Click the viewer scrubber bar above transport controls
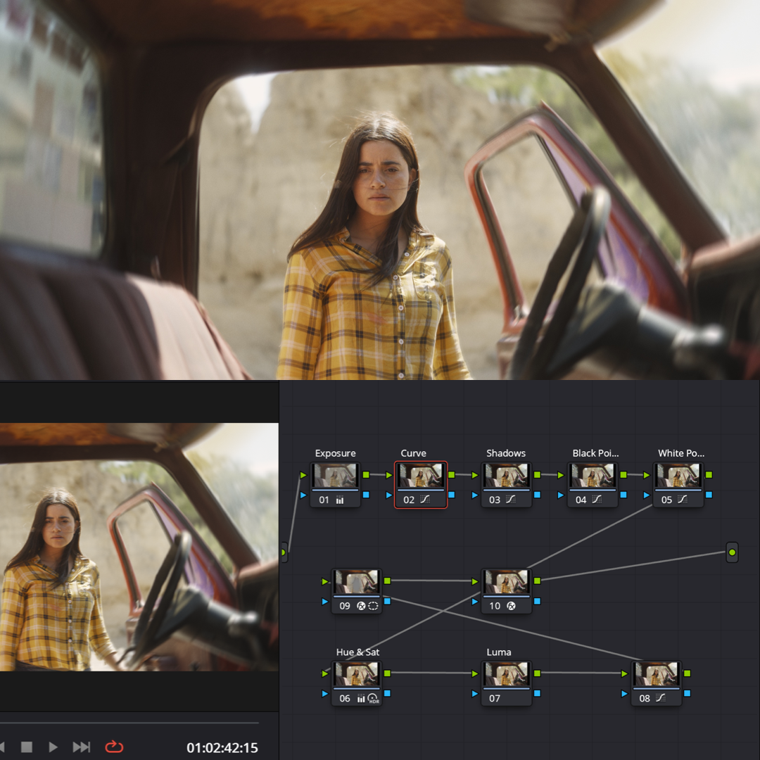 [x=129, y=723]
